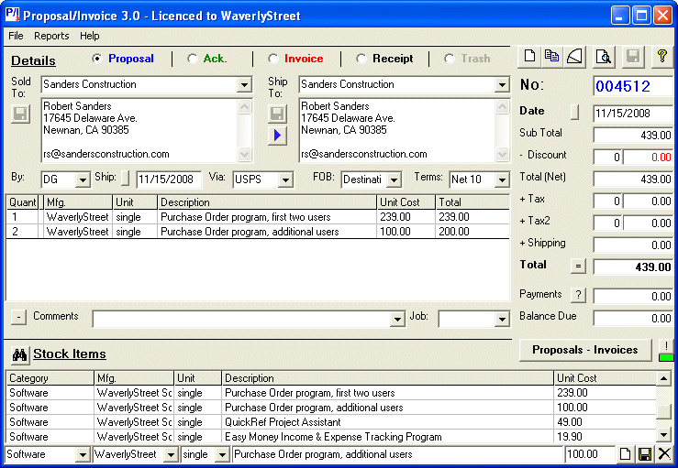The height and width of the screenshot is (468, 678).
Task: Click the new blank document icon in top toolbar
Action: click(x=529, y=57)
